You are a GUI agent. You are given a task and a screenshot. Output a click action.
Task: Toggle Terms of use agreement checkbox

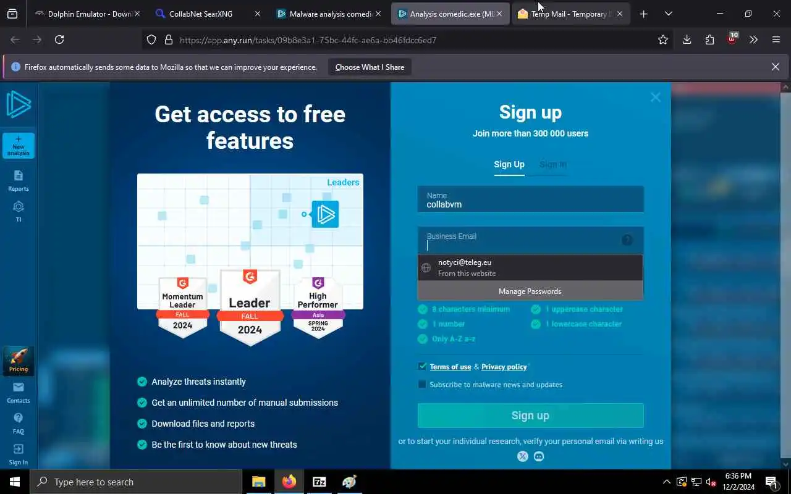point(423,366)
